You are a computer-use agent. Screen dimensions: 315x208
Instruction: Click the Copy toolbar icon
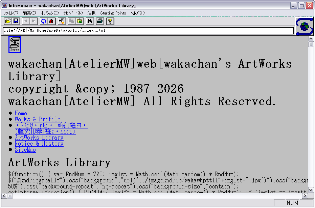(x=72, y=21)
